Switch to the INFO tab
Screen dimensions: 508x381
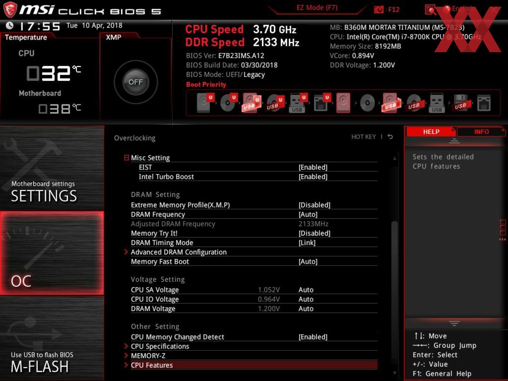pyautogui.click(x=481, y=131)
